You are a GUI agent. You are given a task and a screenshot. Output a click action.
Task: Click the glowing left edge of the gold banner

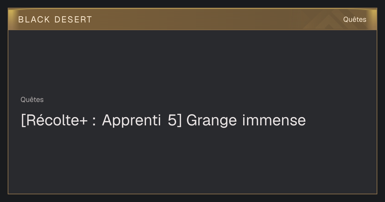[x=11, y=19]
